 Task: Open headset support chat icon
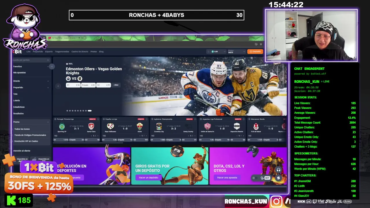(x=278, y=170)
